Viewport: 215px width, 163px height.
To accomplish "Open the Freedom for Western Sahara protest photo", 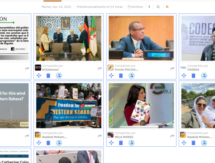I will click(69, 106).
